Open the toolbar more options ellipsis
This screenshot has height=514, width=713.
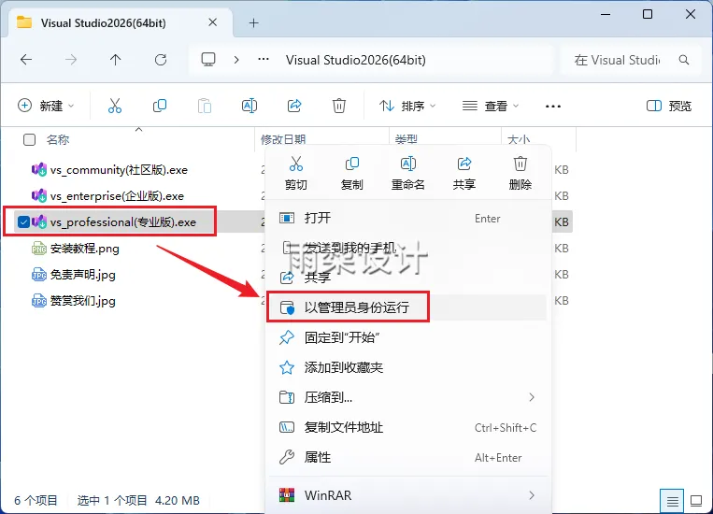(x=553, y=107)
